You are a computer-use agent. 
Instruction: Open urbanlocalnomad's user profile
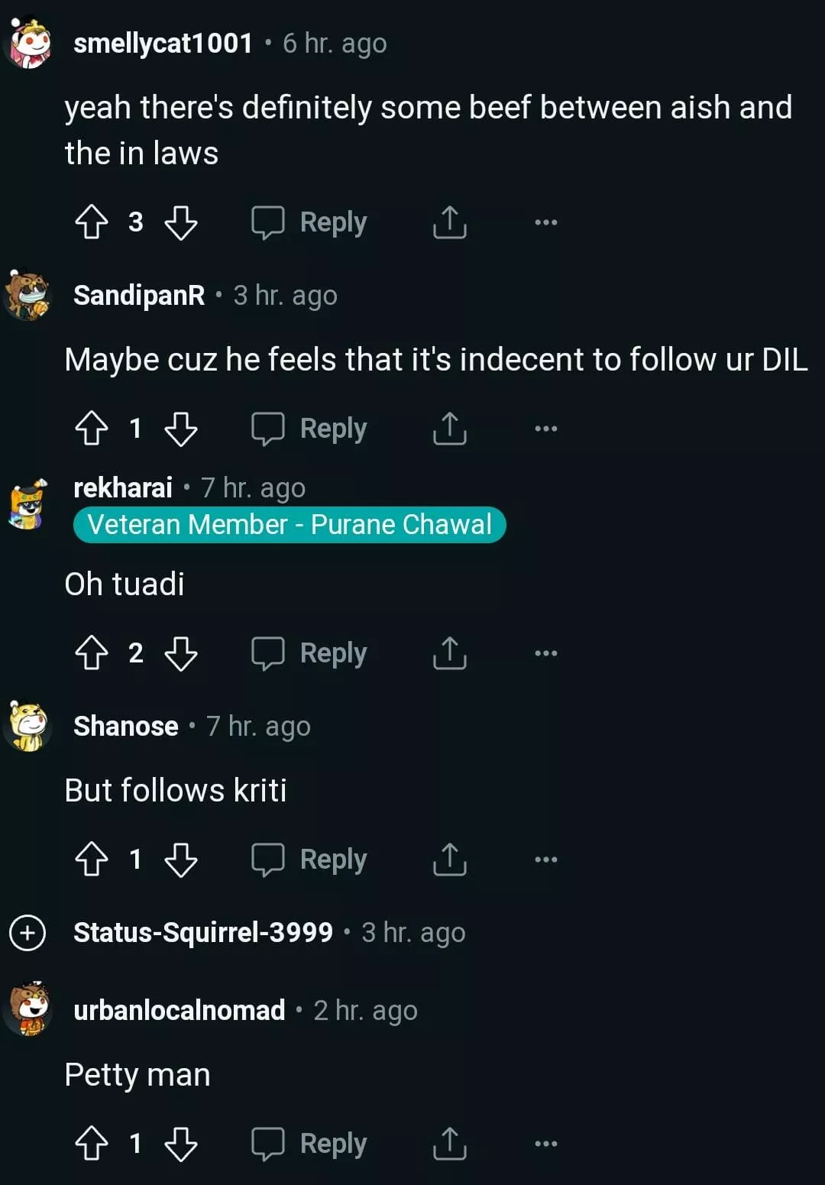[179, 1010]
